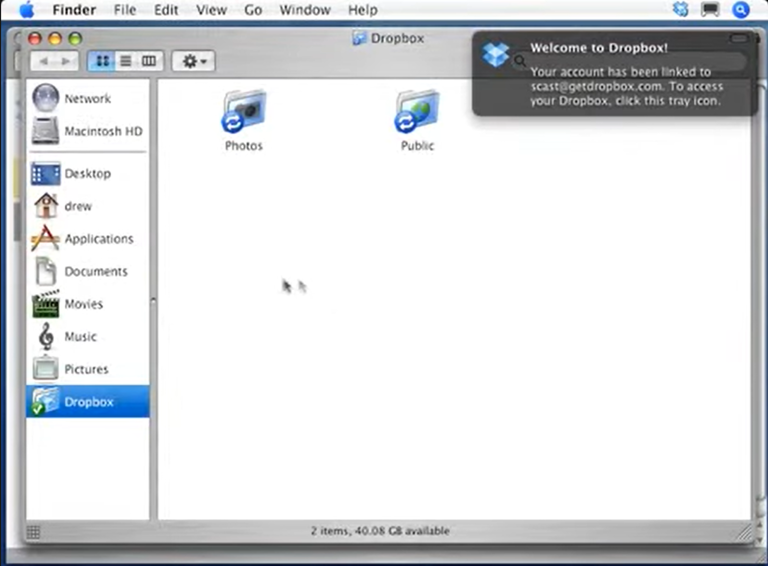Open the Finder menu
The width and height of the screenshot is (768, 566).
click(x=74, y=10)
